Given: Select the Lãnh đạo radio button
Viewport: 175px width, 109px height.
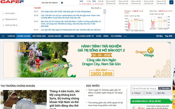Looking at the screenshot, I should tap(155, 93).
